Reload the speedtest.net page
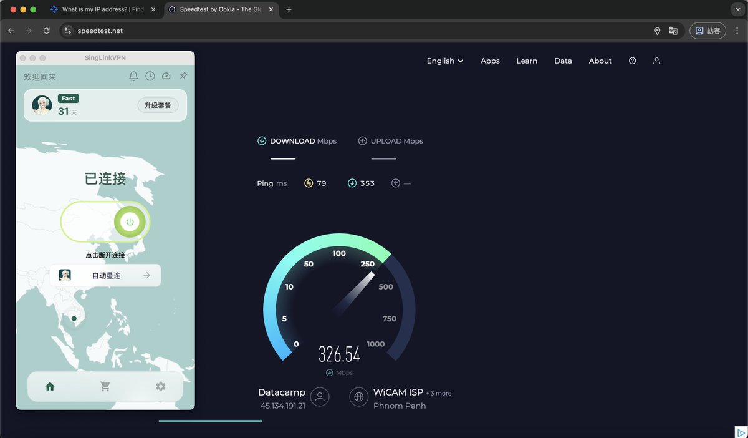This screenshot has height=438, width=748. click(x=46, y=31)
